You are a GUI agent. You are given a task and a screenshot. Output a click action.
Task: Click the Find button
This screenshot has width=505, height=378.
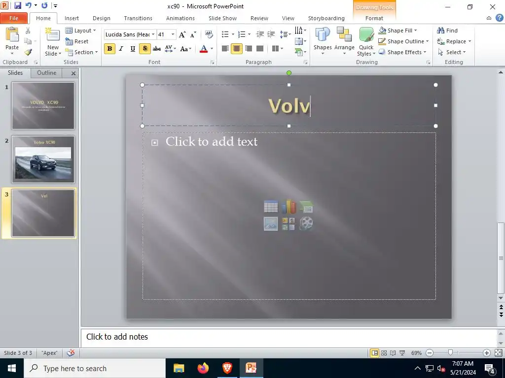[x=447, y=31]
